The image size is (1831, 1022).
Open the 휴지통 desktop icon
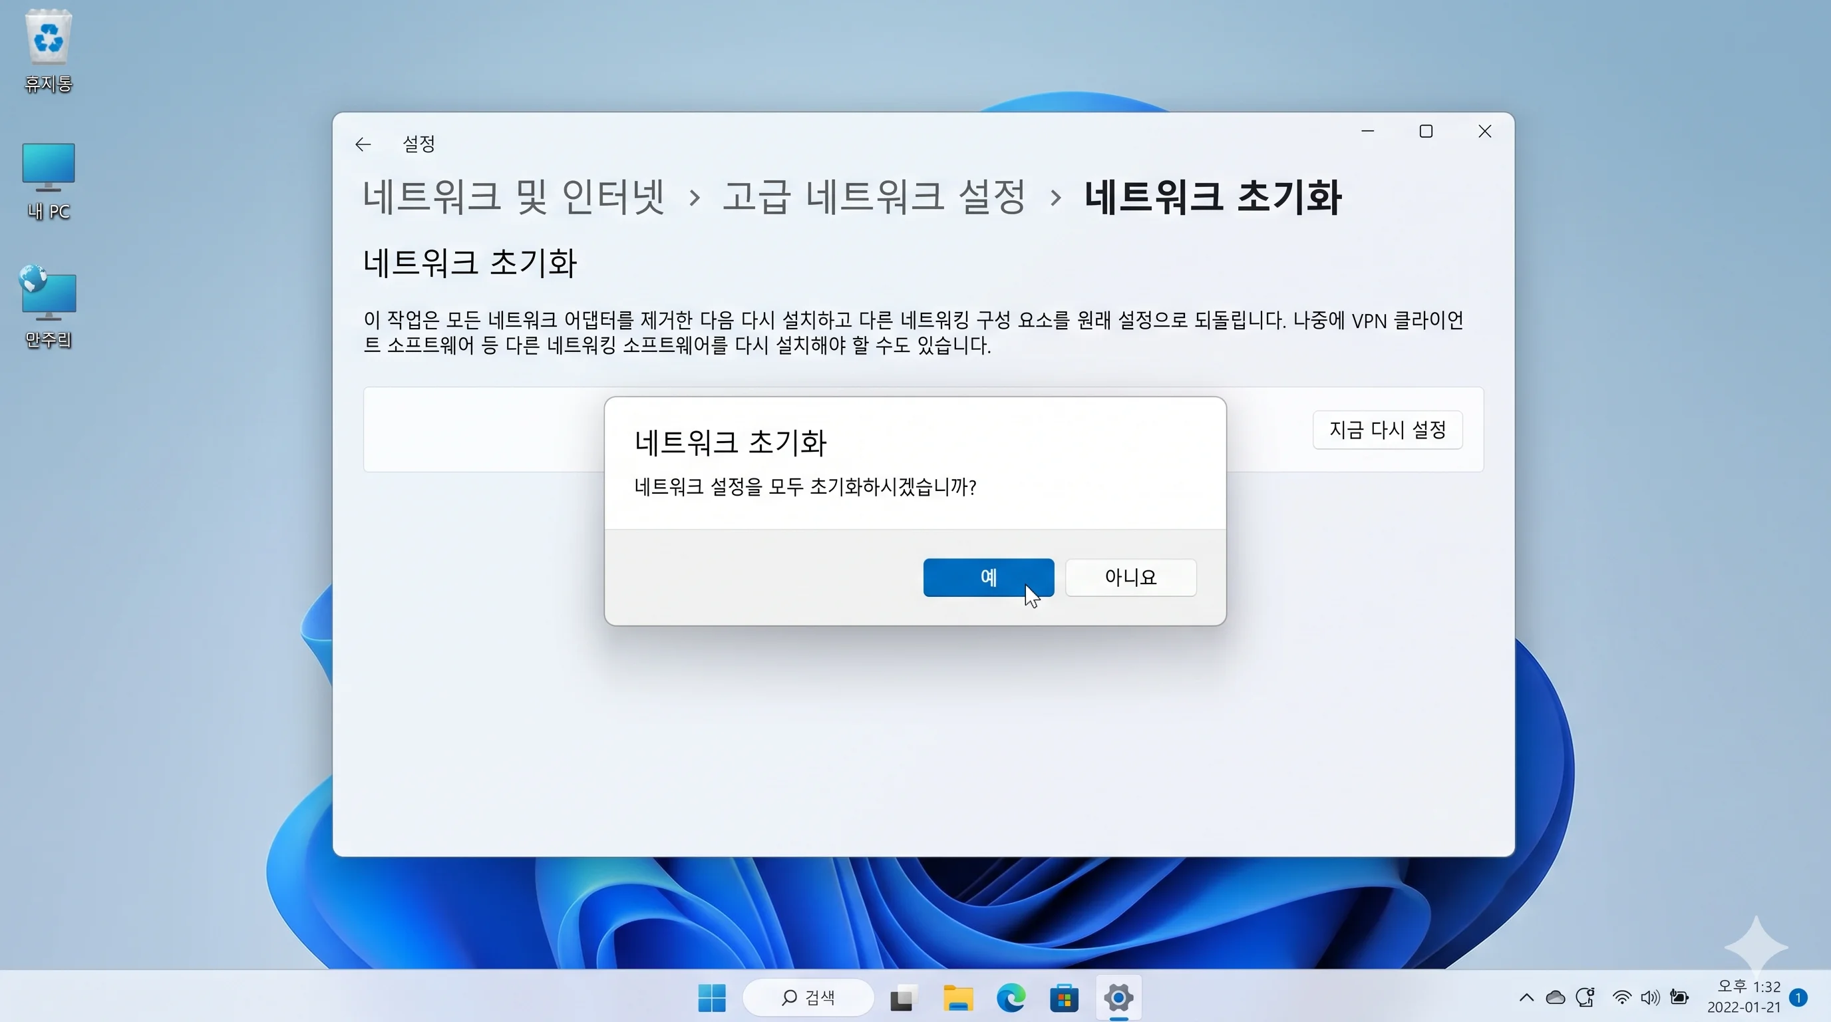[x=49, y=51]
